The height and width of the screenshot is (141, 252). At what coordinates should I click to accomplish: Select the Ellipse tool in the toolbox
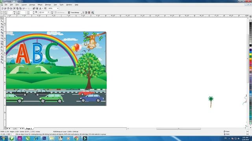click(x=2, y=38)
